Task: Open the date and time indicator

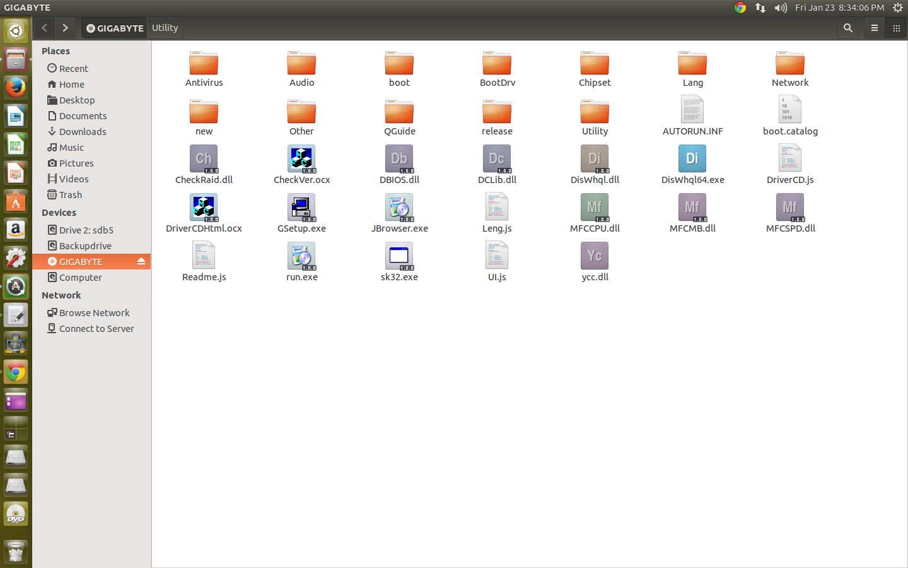Action: [839, 8]
